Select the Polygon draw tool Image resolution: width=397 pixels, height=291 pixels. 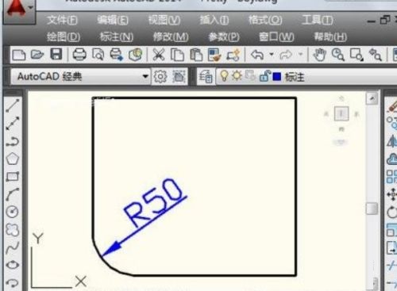pos(13,159)
